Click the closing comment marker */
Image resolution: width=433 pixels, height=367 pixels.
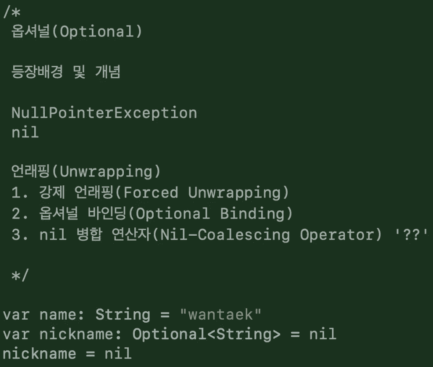click(20, 276)
